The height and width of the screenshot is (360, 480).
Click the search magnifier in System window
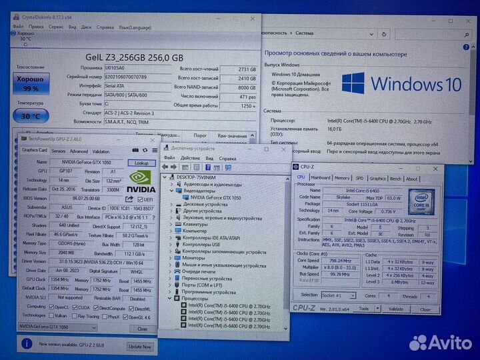pos(466,35)
